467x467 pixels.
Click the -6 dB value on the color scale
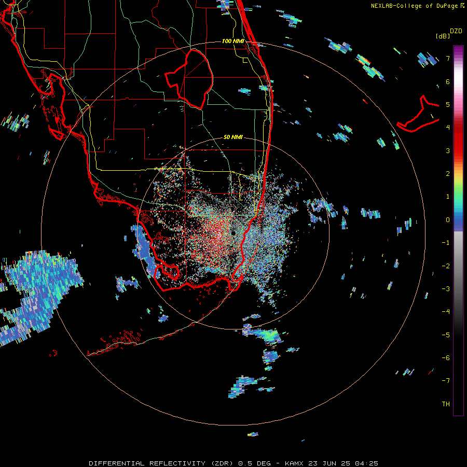tap(446, 358)
